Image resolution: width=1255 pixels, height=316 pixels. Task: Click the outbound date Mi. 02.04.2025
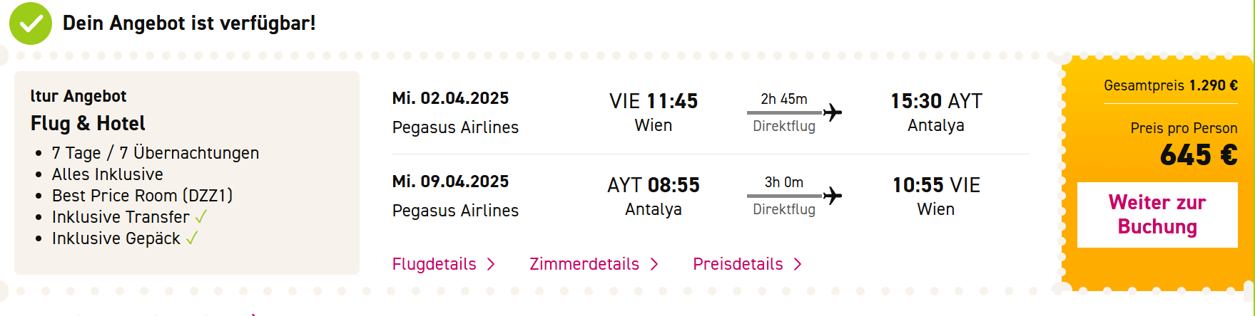pyautogui.click(x=450, y=98)
